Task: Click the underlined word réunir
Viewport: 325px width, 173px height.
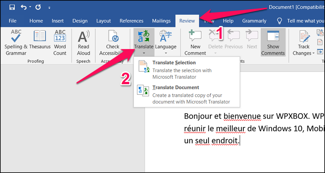Action: [195, 129]
